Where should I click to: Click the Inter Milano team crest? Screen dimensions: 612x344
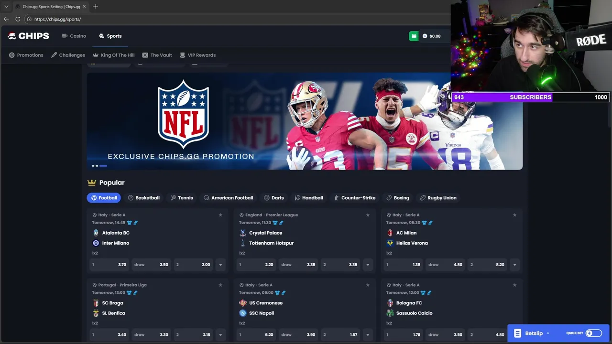96,243
